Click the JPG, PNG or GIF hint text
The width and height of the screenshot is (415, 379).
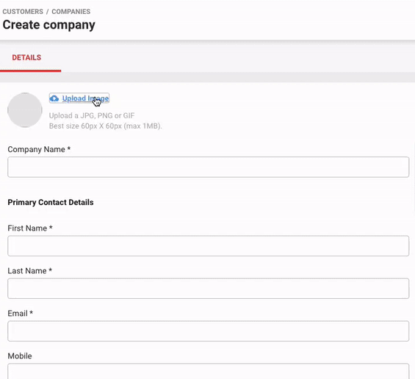point(92,115)
